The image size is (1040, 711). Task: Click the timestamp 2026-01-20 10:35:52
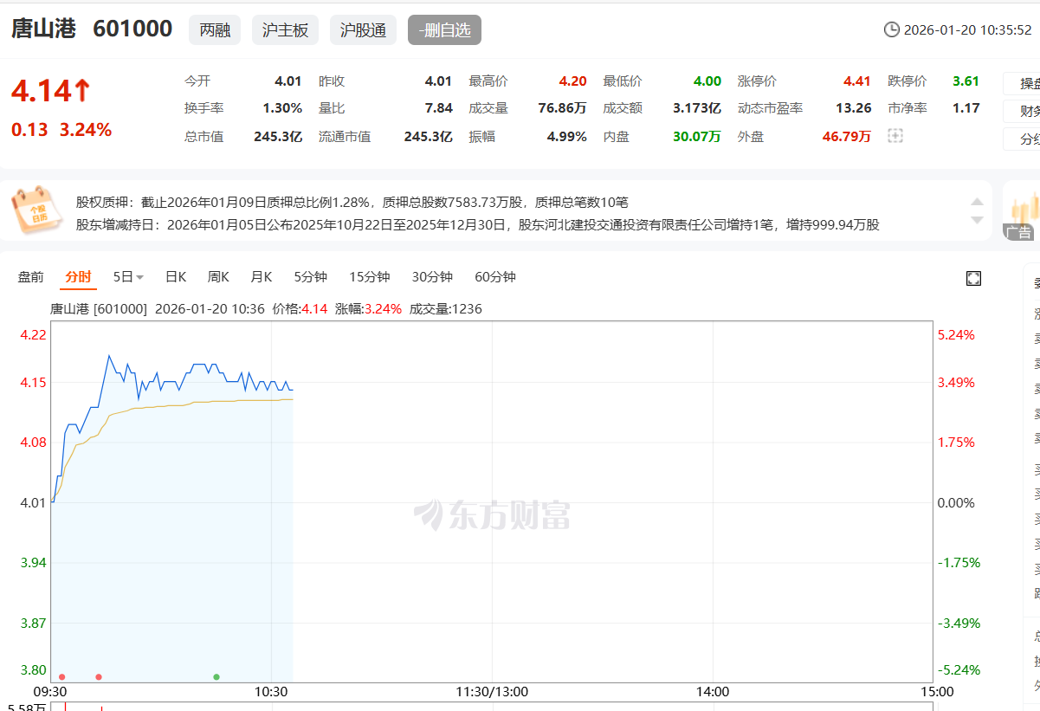click(x=968, y=30)
